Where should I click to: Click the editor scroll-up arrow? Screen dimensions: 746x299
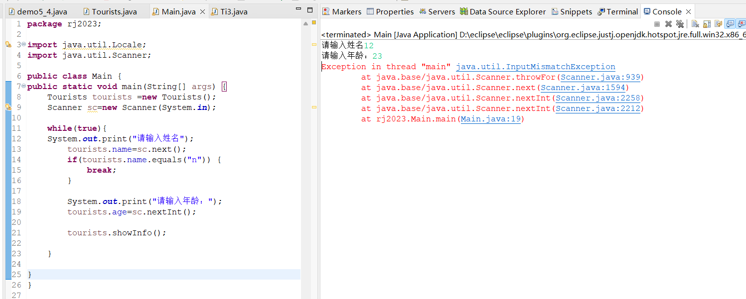click(x=305, y=23)
